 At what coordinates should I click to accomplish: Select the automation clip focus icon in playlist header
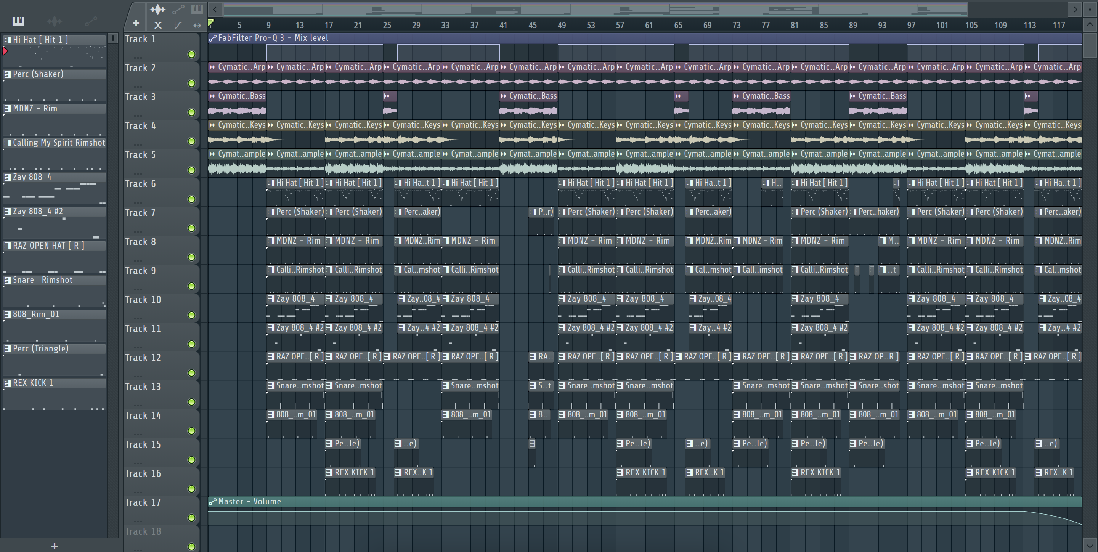tap(178, 9)
